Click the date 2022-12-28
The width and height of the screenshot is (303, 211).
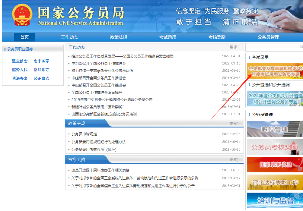(231, 134)
